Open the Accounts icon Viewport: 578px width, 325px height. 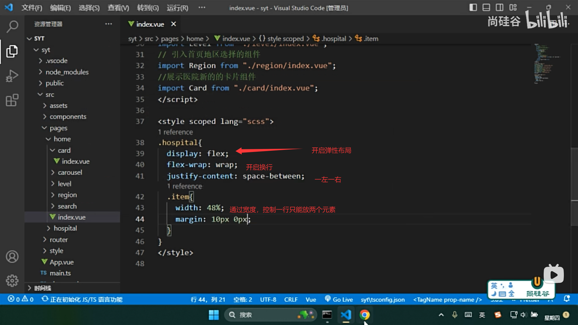pos(12,257)
